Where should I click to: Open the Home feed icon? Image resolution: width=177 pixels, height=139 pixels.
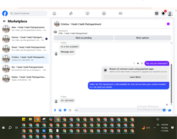(54, 13)
